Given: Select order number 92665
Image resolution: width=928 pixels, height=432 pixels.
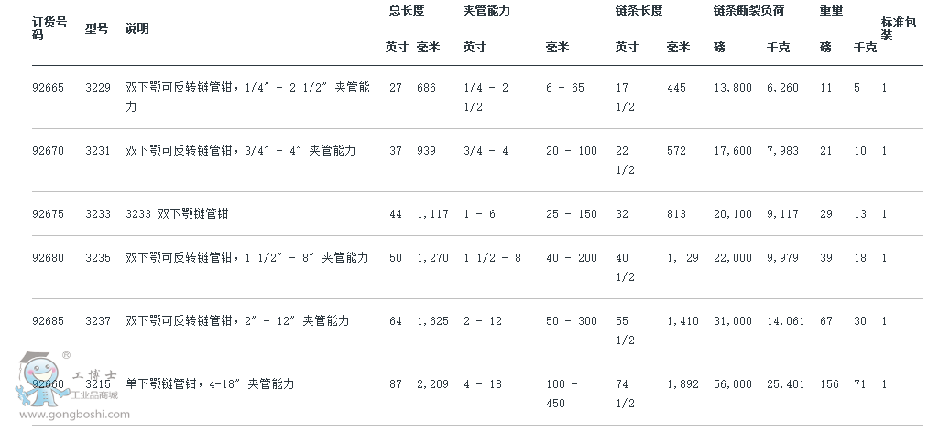Looking at the screenshot, I should pyautogui.click(x=49, y=89).
